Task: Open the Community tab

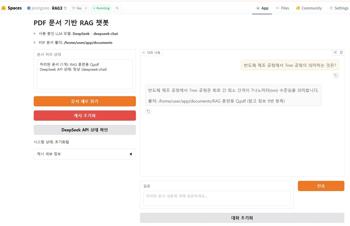Action: 309,8
